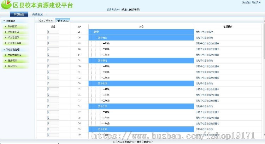Click the 管理操作 column header
Image resolution: width=265 pixels, height=144 pixels.
(228, 27)
